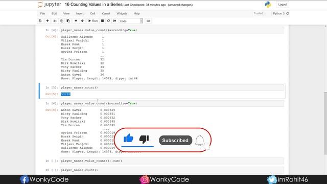
Task: Move selected cell down arrow
Action: pos(82,21)
